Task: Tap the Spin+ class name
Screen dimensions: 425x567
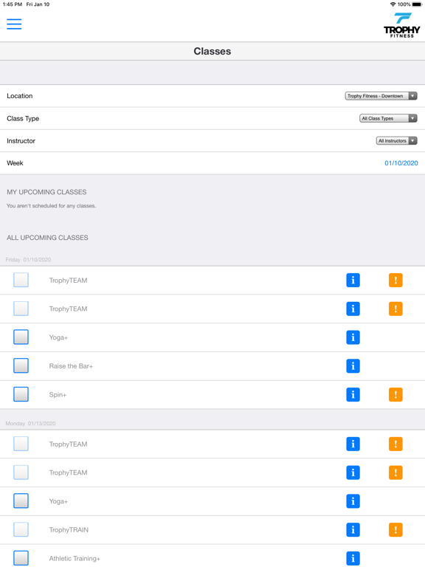Action: [x=58, y=394]
